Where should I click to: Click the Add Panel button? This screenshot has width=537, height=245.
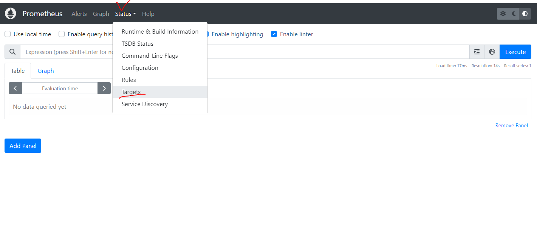23,146
